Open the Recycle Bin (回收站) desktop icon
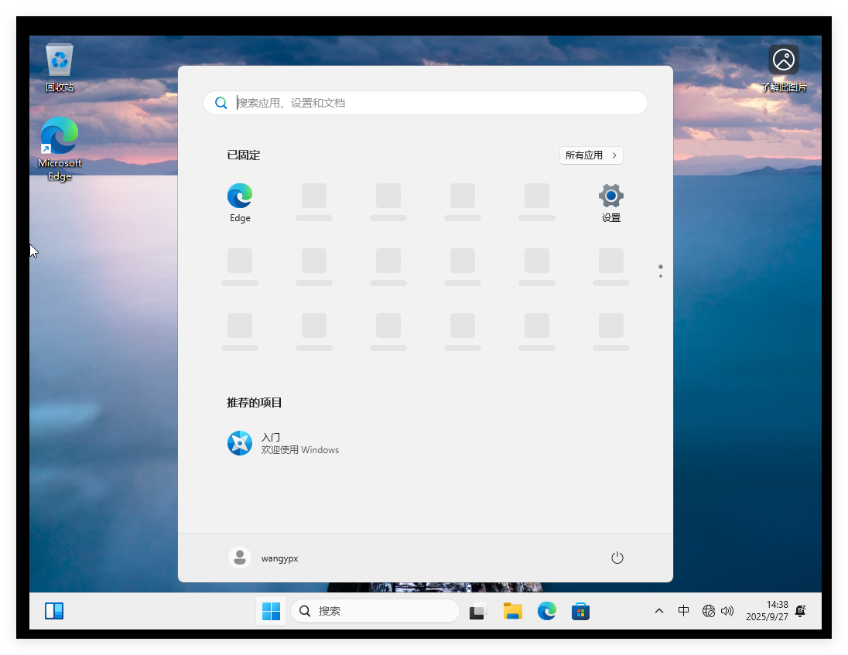Screen dimensions: 848x655 (x=60, y=67)
